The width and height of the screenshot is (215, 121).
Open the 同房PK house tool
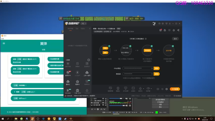click(x=77, y=83)
